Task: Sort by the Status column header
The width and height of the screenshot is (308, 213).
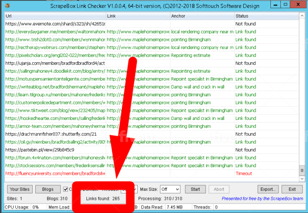Action: pyautogui.click(x=266, y=16)
